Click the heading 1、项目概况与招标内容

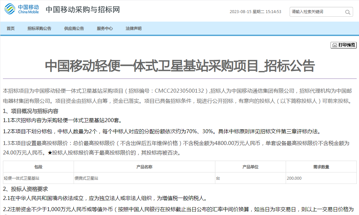[31, 111]
